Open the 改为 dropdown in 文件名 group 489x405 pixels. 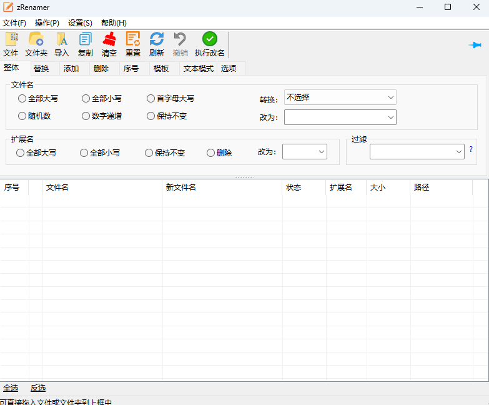coord(340,117)
